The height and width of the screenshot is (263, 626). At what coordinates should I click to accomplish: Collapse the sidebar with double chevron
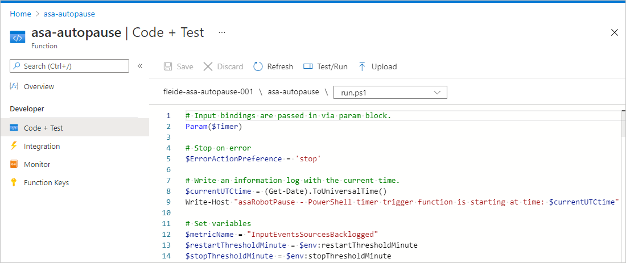[x=140, y=66]
